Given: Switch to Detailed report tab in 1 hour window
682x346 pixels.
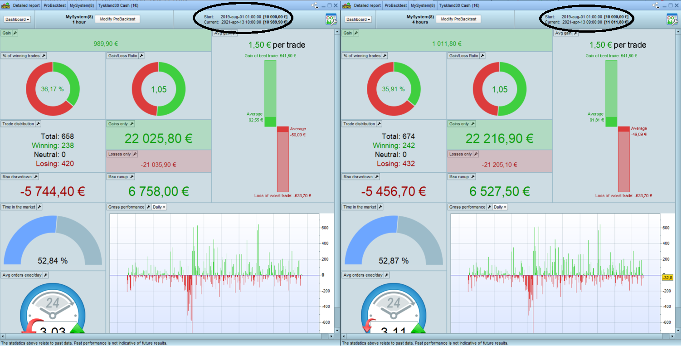Looking at the screenshot, I should (x=26, y=5).
